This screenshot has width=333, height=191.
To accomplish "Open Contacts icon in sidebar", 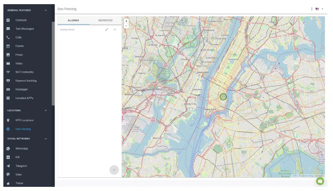I will [x=8, y=20].
